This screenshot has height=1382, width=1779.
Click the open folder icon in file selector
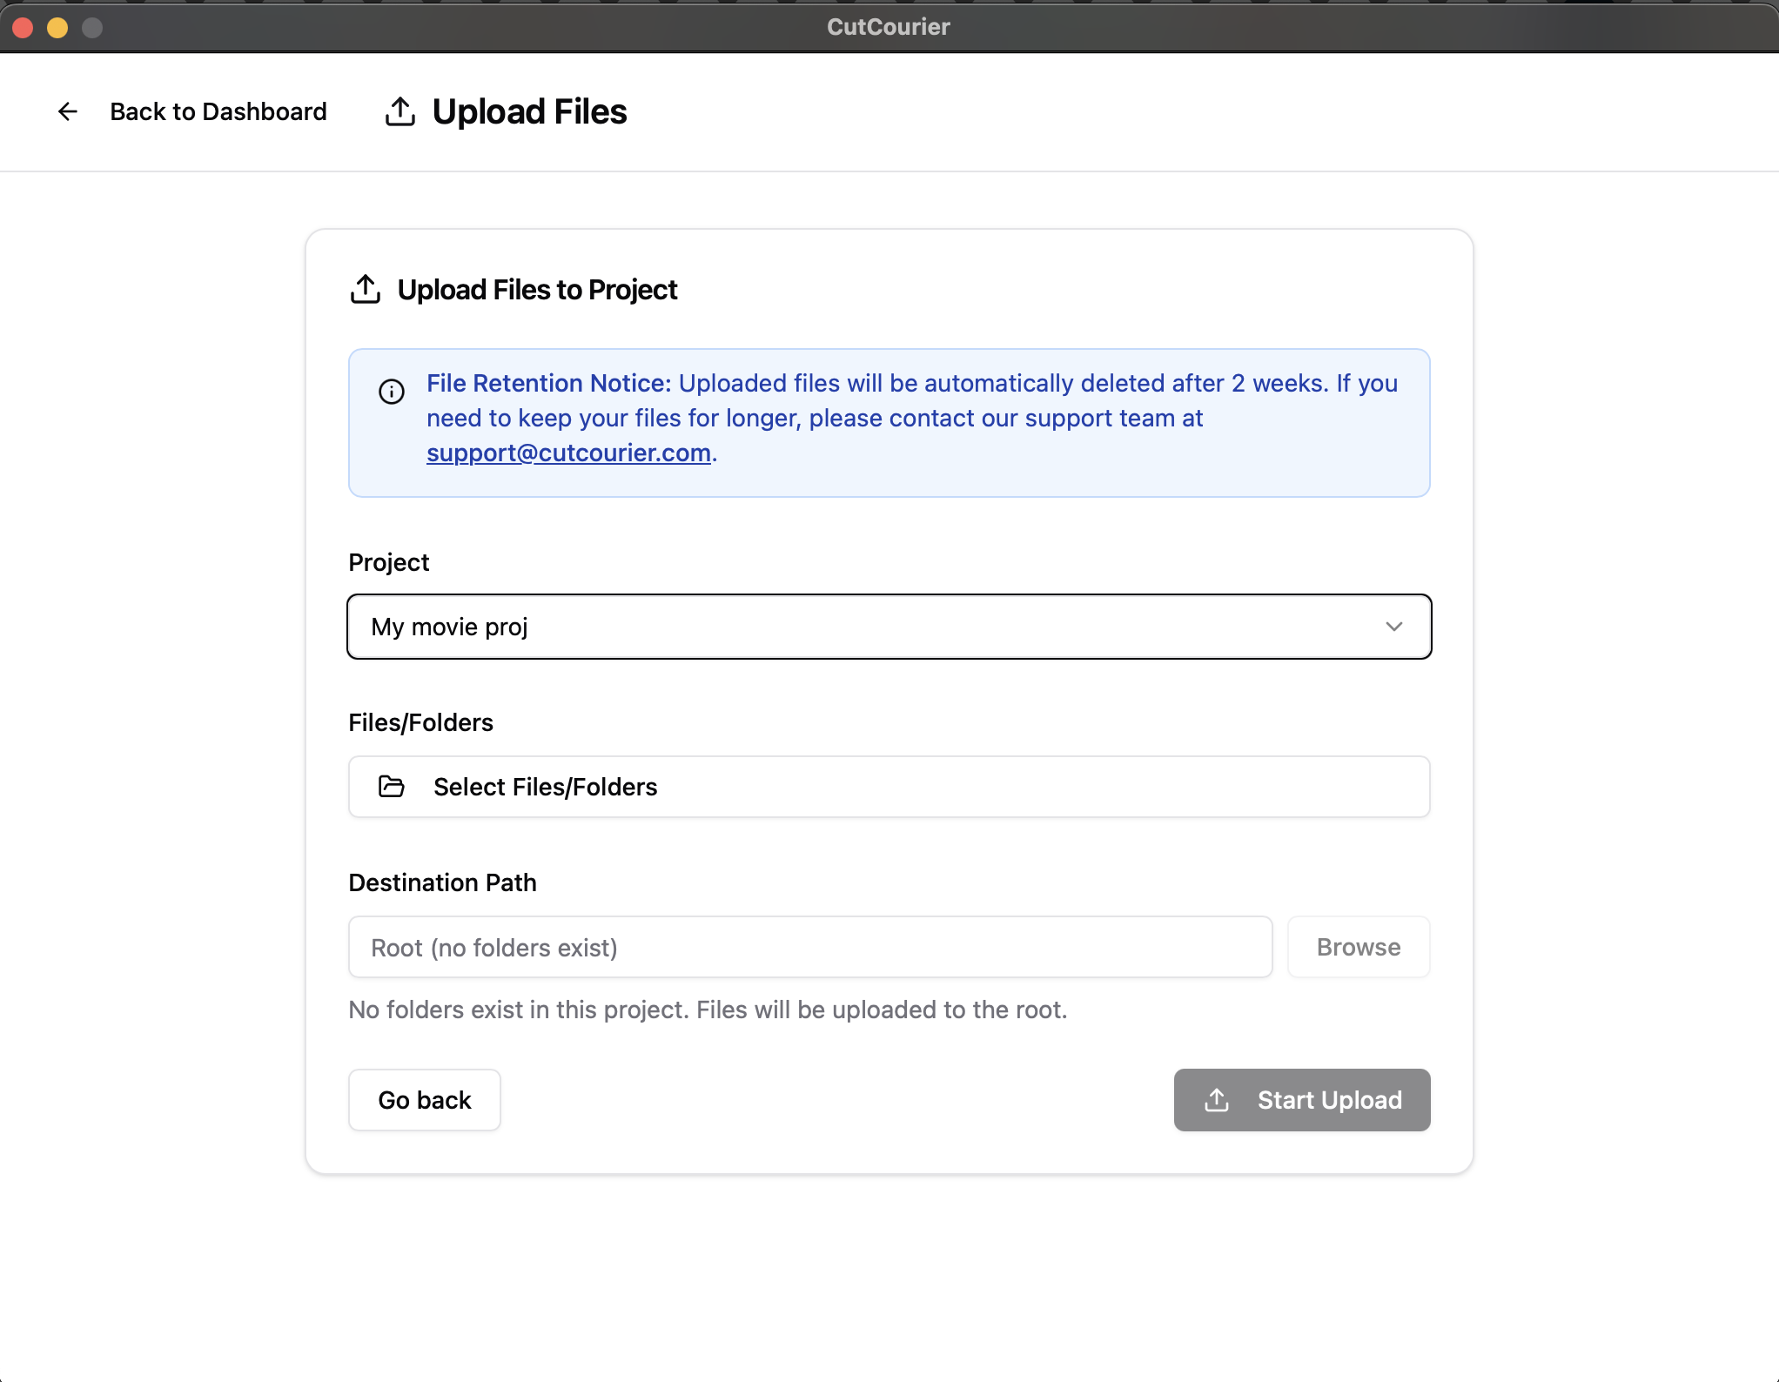[392, 787]
